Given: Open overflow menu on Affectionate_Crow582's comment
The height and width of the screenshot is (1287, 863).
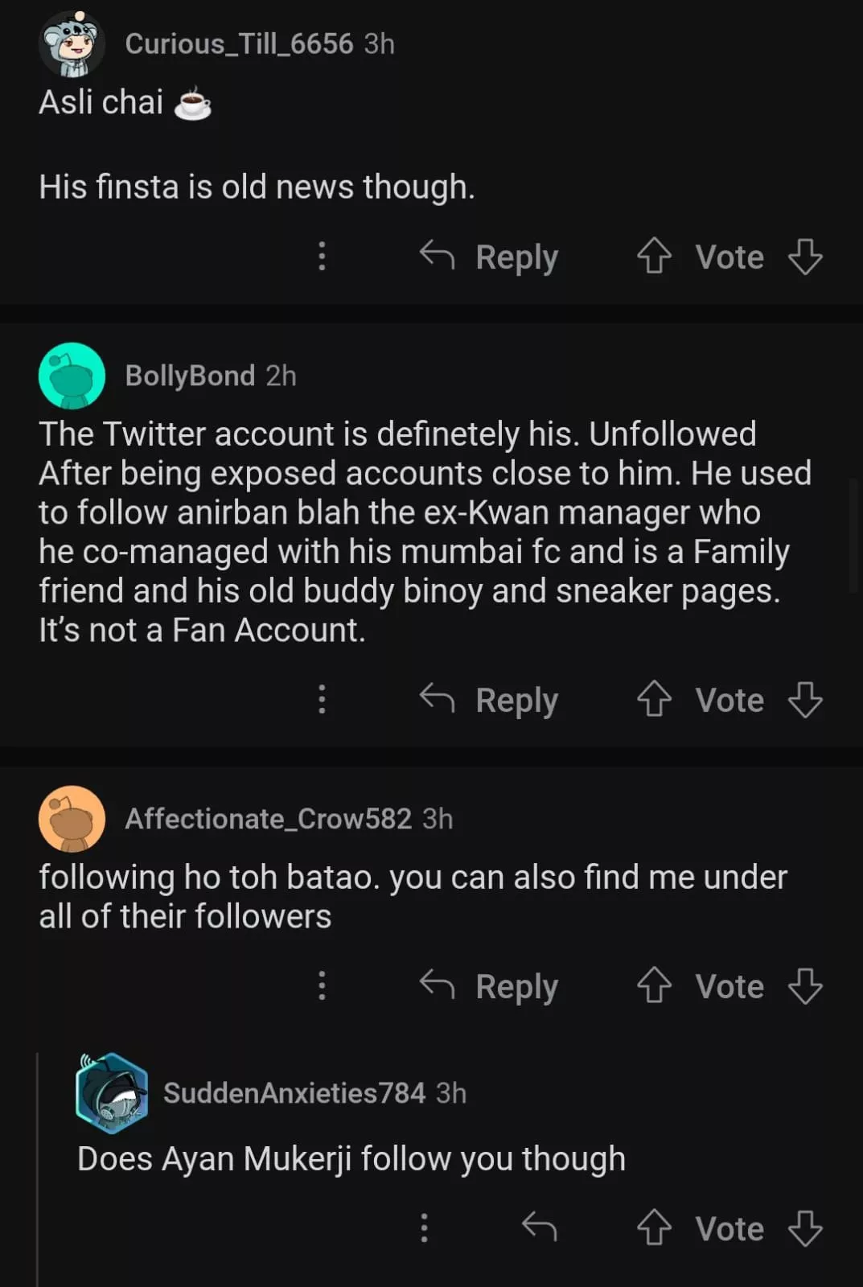Looking at the screenshot, I should (322, 985).
